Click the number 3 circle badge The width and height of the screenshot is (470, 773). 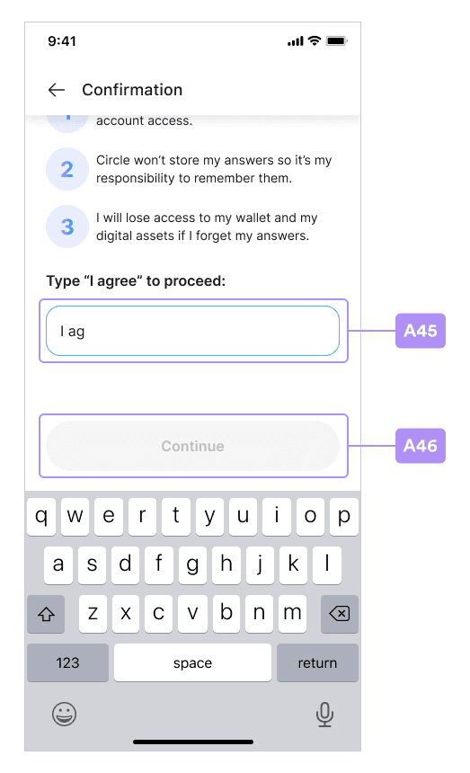click(67, 227)
